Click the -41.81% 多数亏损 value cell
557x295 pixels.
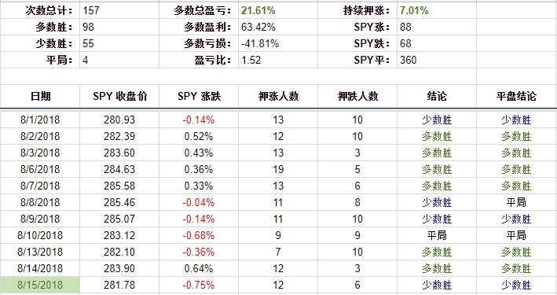[278, 43]
